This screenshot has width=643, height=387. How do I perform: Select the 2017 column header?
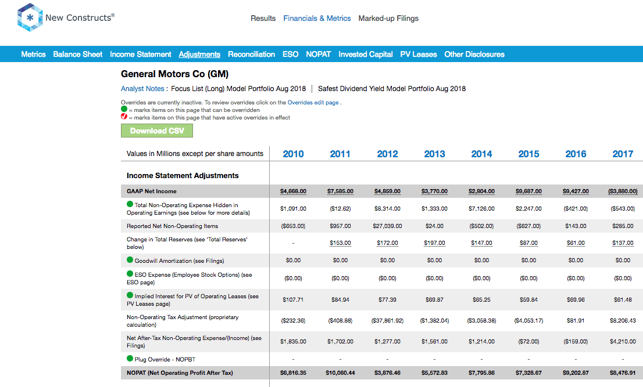pyautogui.click(x=623, y=154)
